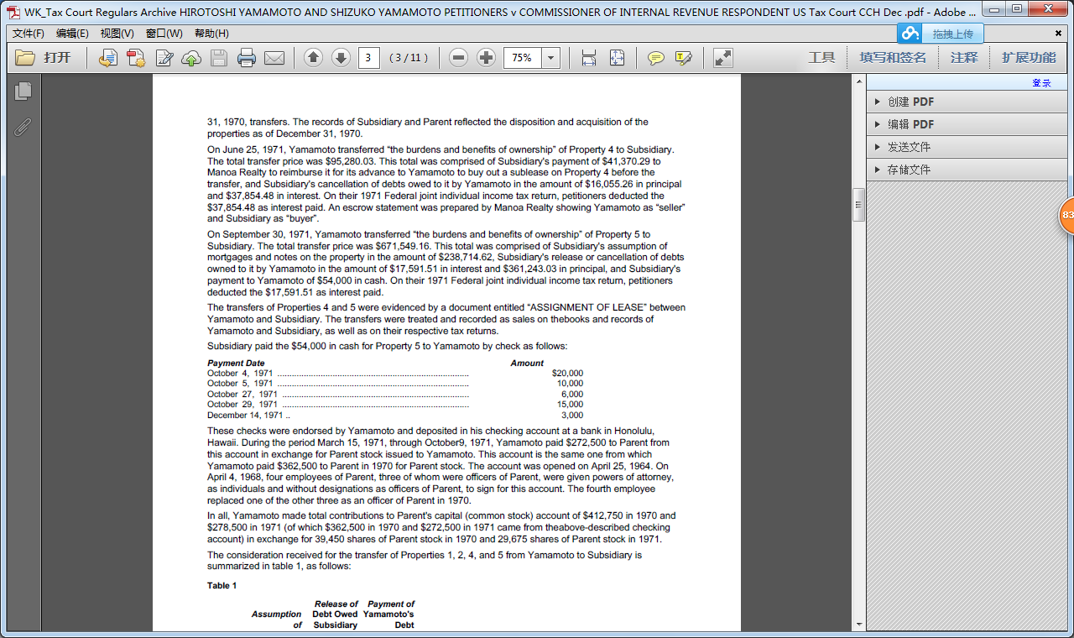Click the floppy-disk Save icon
1074x638 pixels.
pyautogui.click(x=219, y=58)
